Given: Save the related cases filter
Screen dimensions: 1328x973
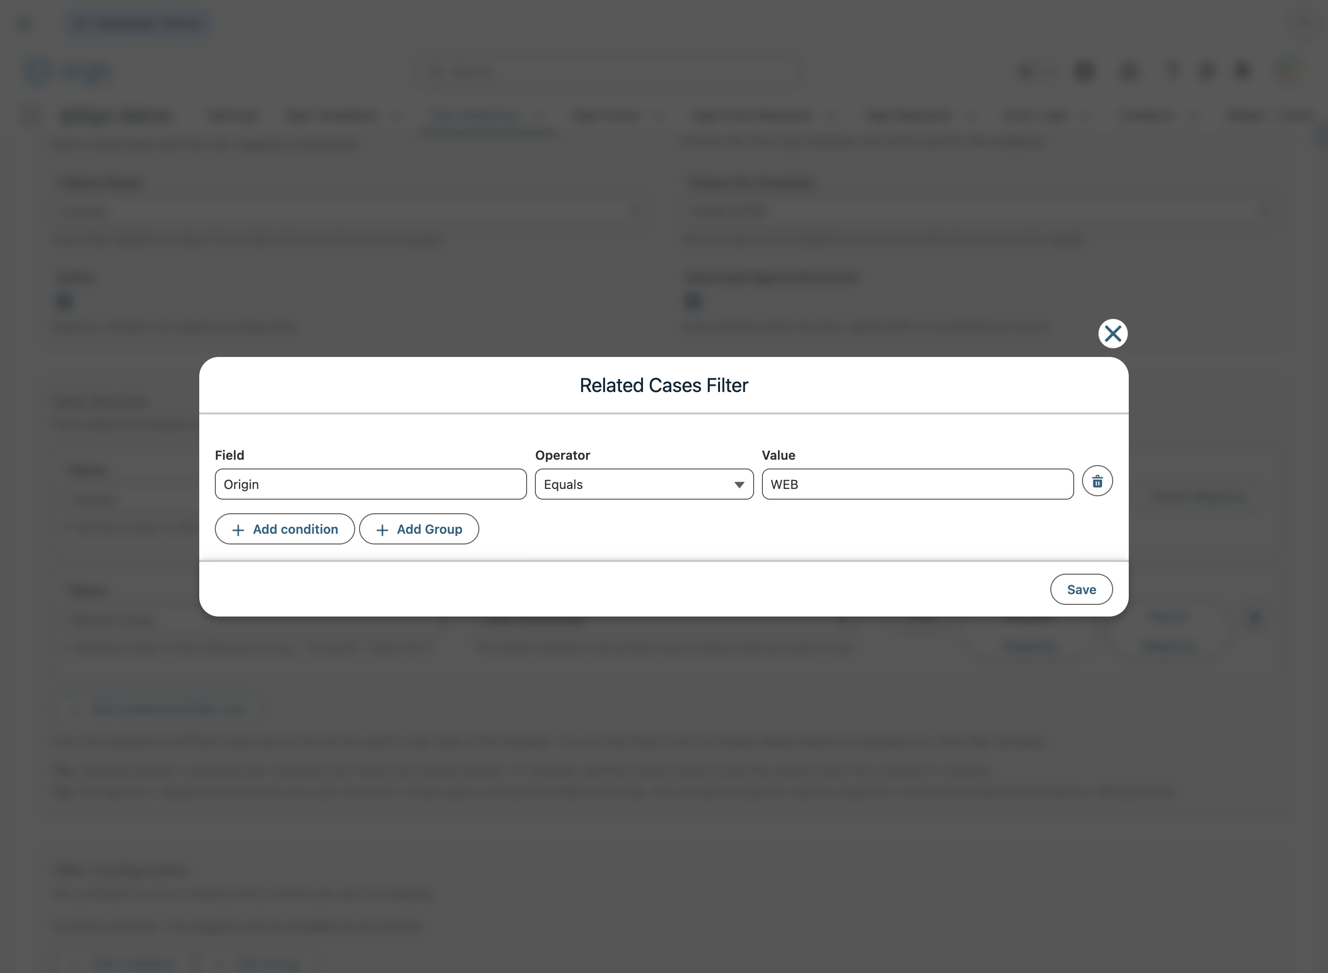Looking at the screenshot, I should click(1081, 590).
